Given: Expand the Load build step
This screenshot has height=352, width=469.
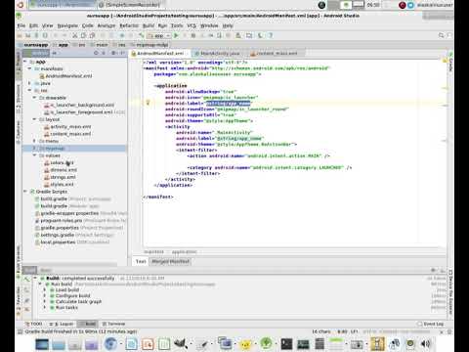Looking at the screenshot, I should pos(45,289).
